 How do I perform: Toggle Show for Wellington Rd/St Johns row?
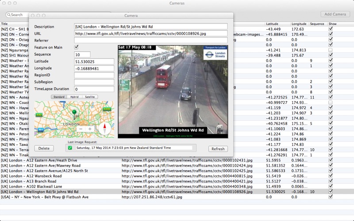(x=331, y=191)
